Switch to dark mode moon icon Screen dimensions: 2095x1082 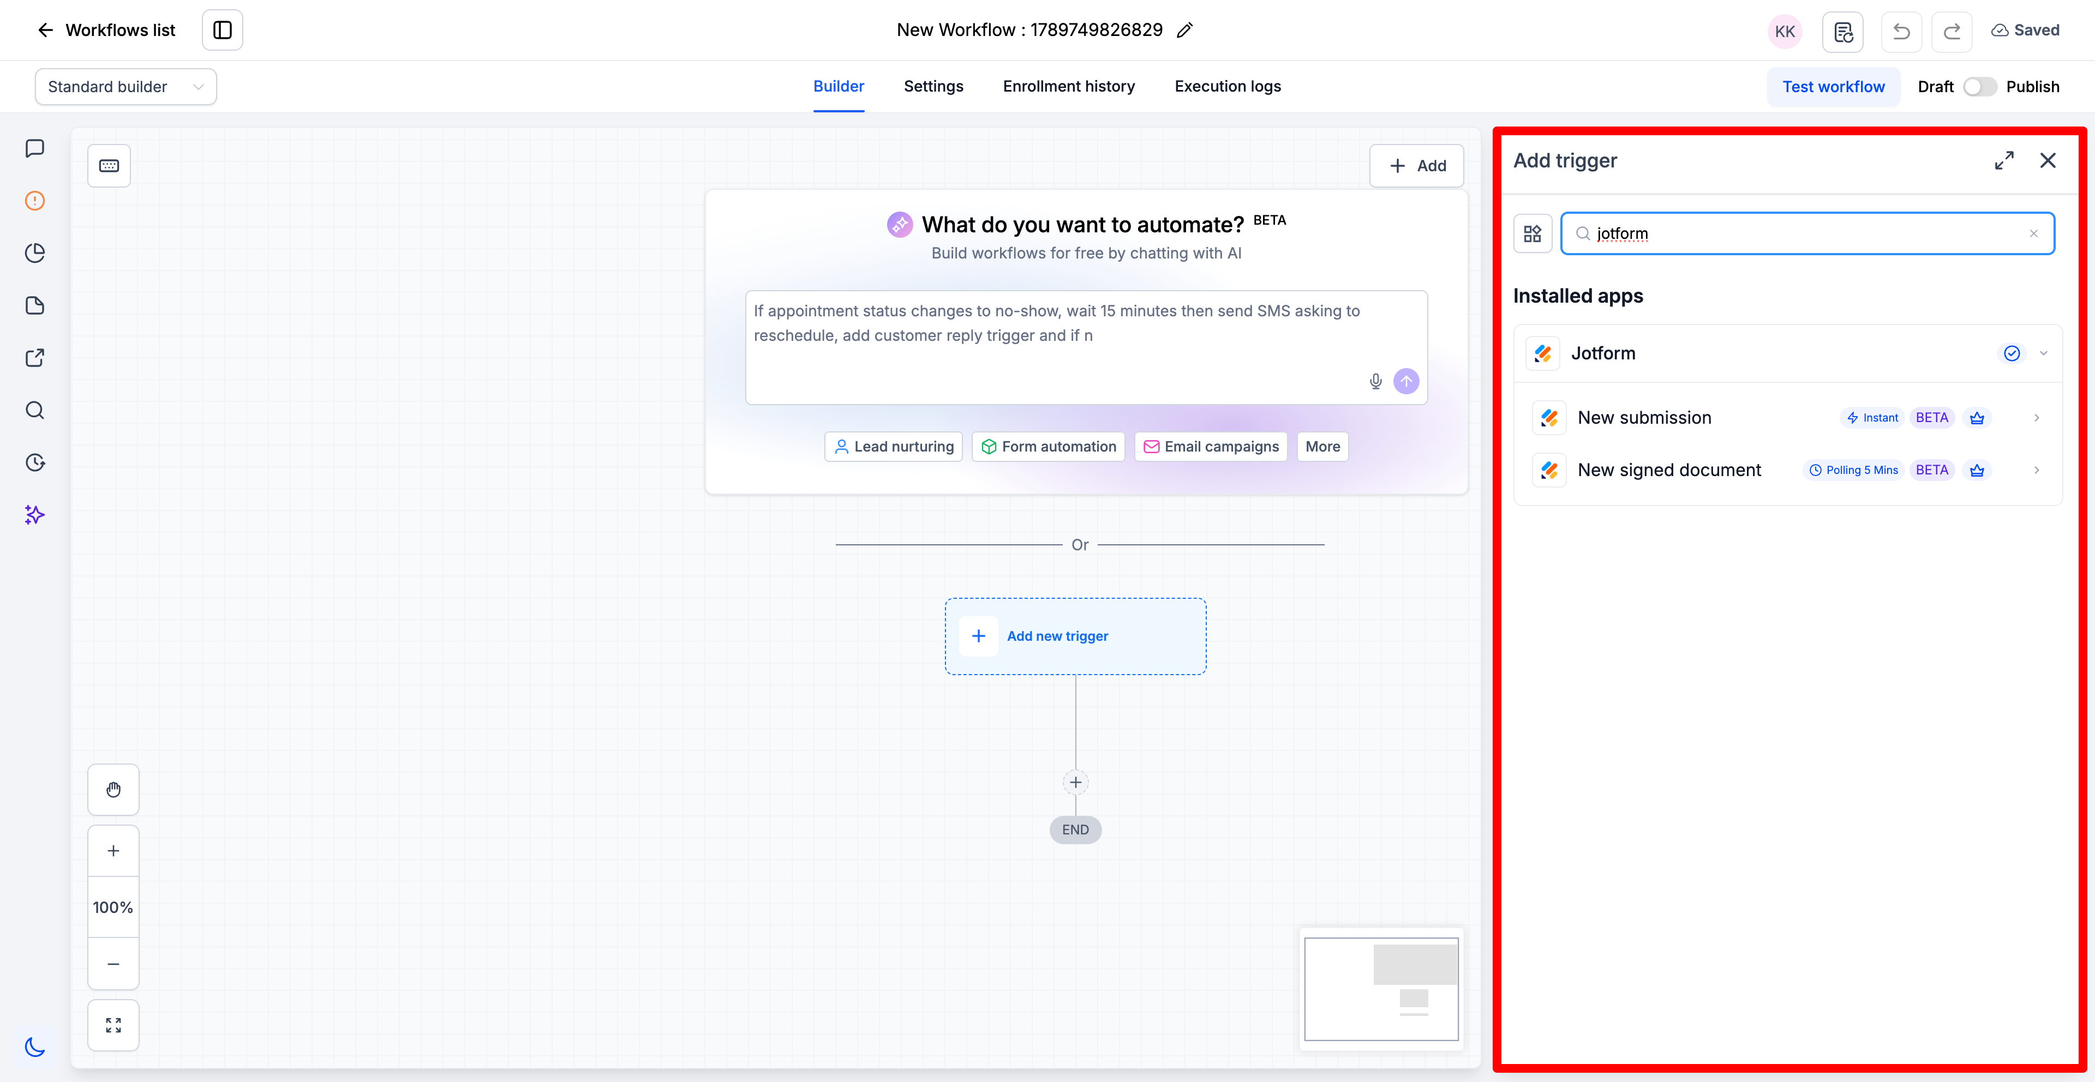(34, 1046)
